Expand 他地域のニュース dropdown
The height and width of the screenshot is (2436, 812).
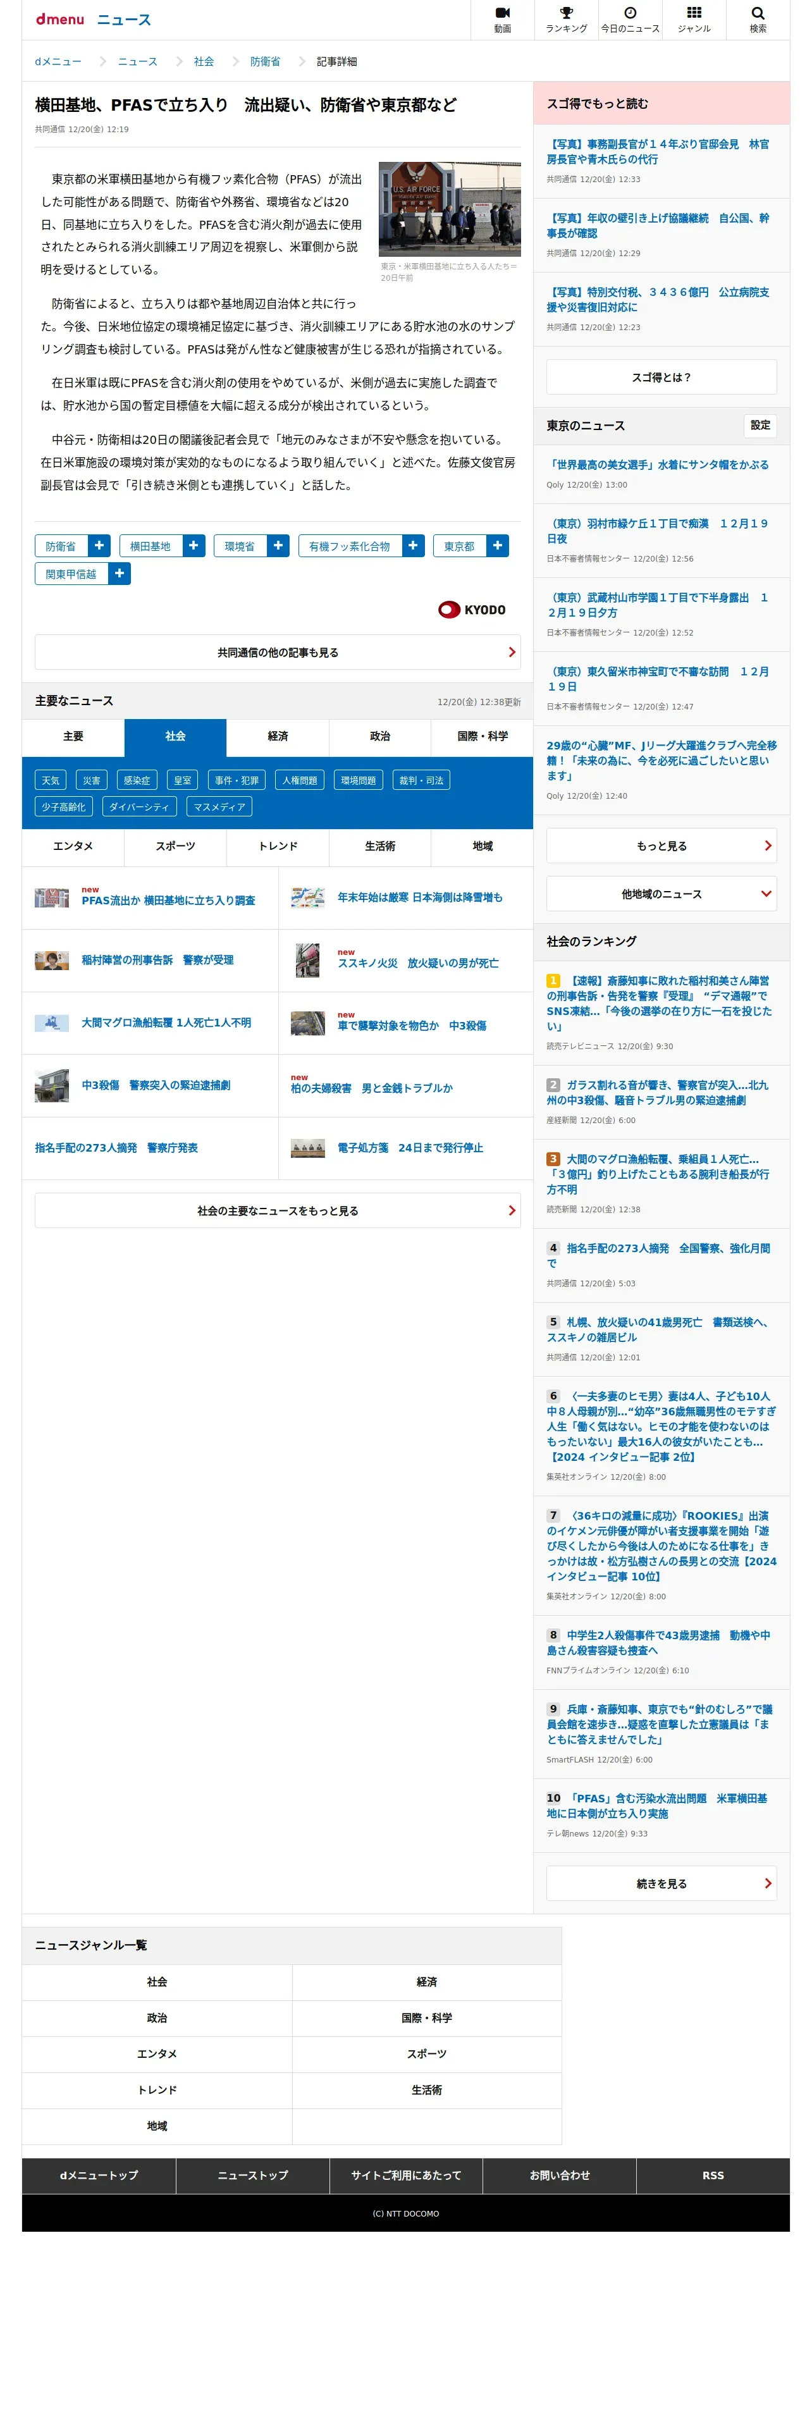coord(661,894)
